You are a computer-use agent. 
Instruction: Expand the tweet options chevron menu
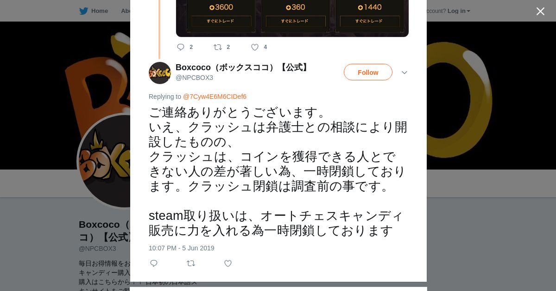pyautogui.click(x=404, y=73)
